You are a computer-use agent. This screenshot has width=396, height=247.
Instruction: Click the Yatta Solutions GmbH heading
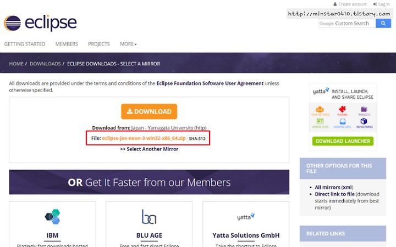tap(246, 235)
